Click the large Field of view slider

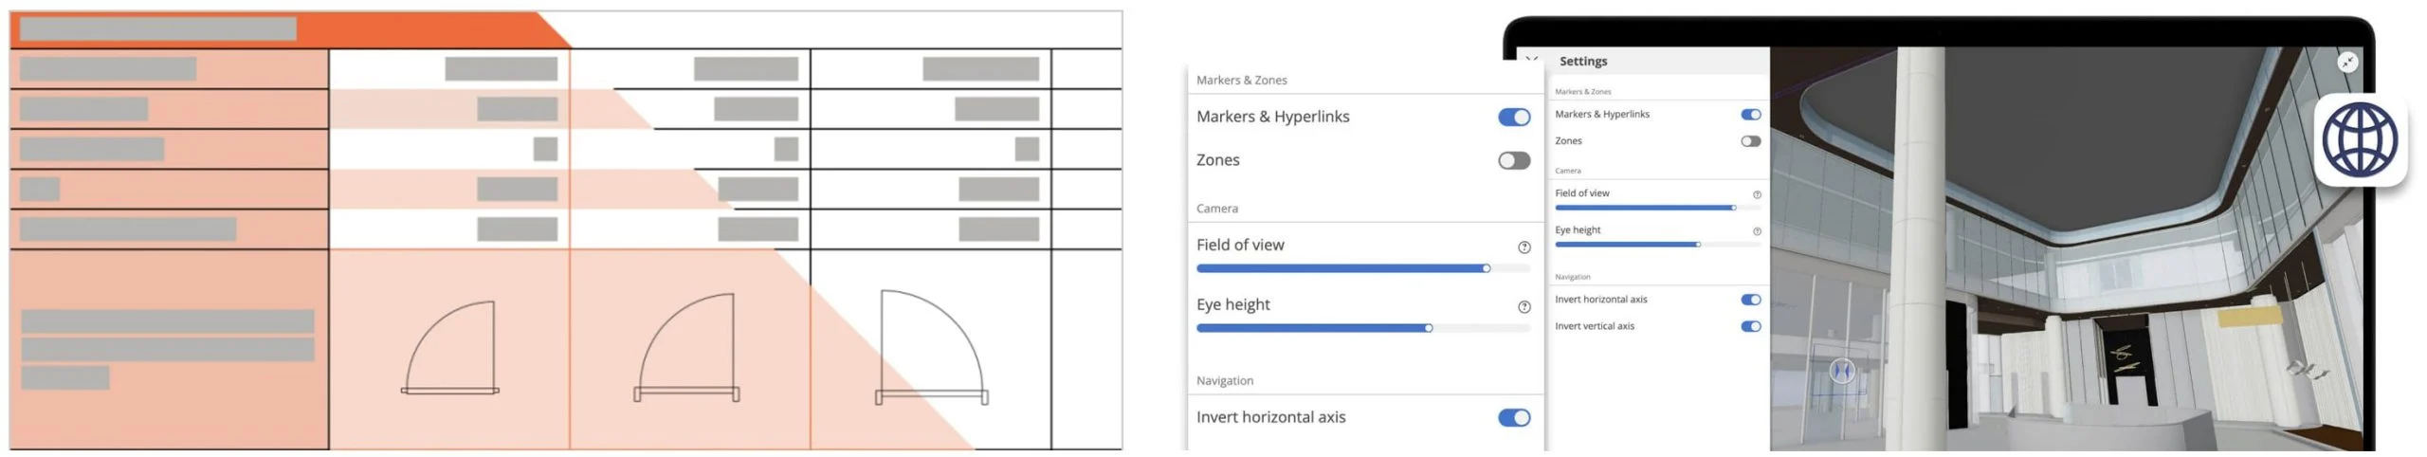(1363, 268)
